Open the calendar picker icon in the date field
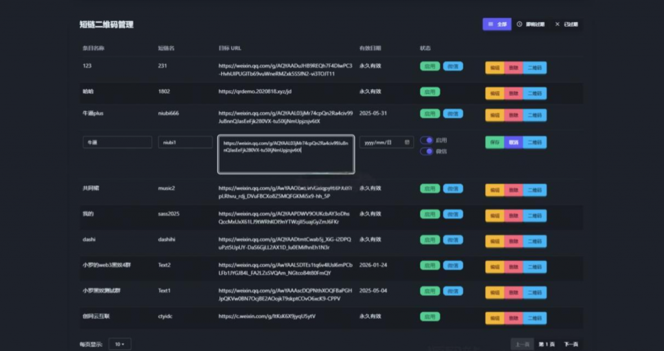This screenshot has height=351, width=664. click(x=407, y=142)
